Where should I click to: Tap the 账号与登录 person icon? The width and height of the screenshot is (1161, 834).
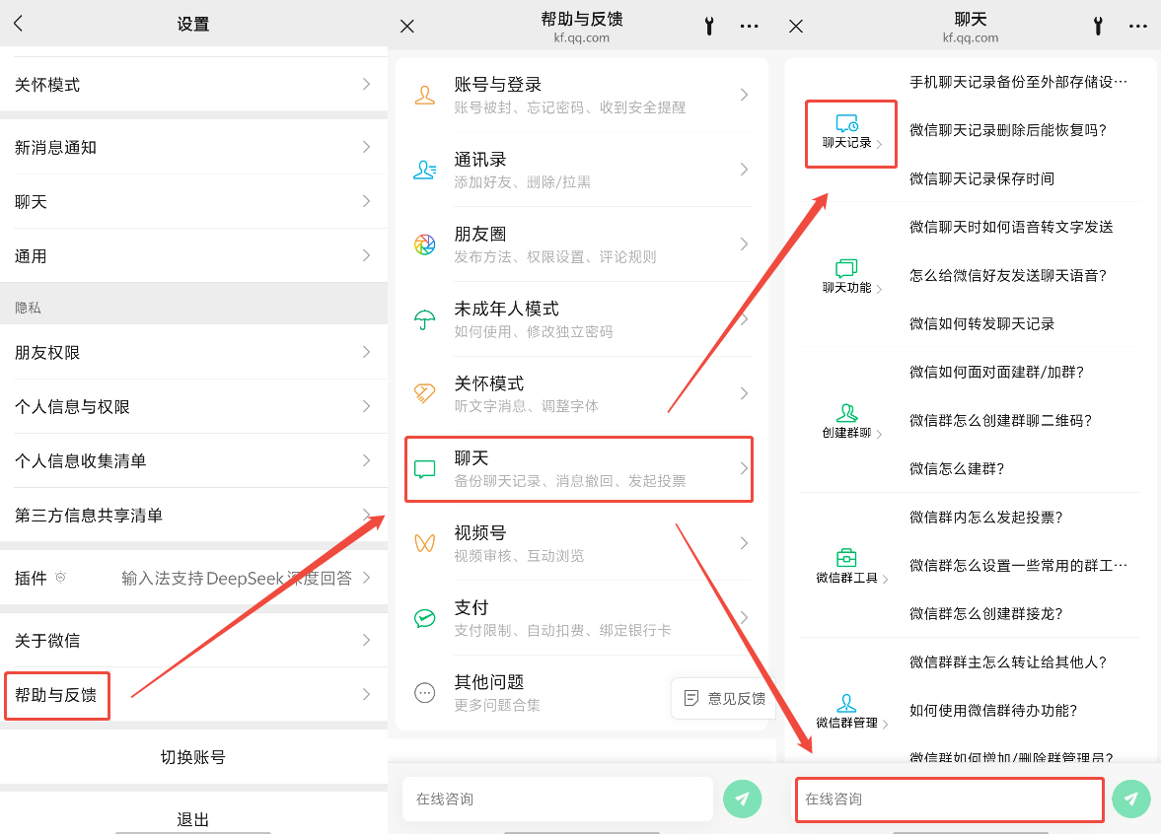424,95
